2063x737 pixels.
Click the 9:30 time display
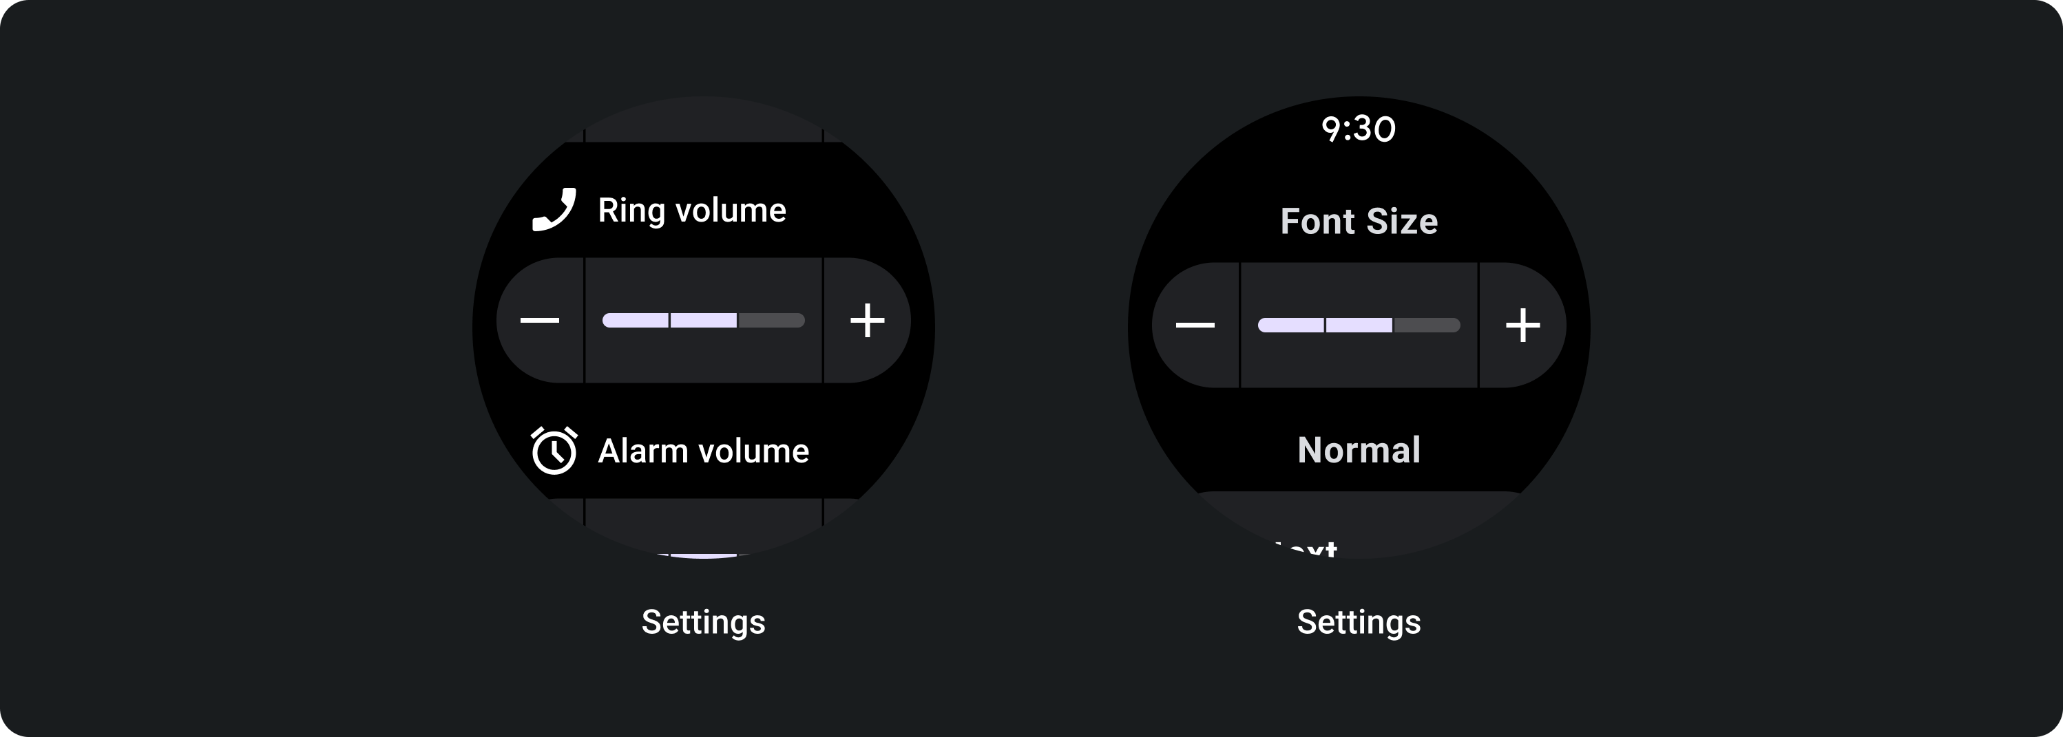[x=1359, y=129]
